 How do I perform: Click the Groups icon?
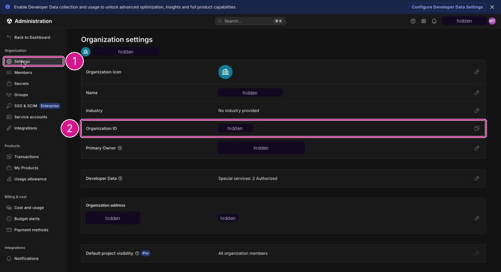9,95
